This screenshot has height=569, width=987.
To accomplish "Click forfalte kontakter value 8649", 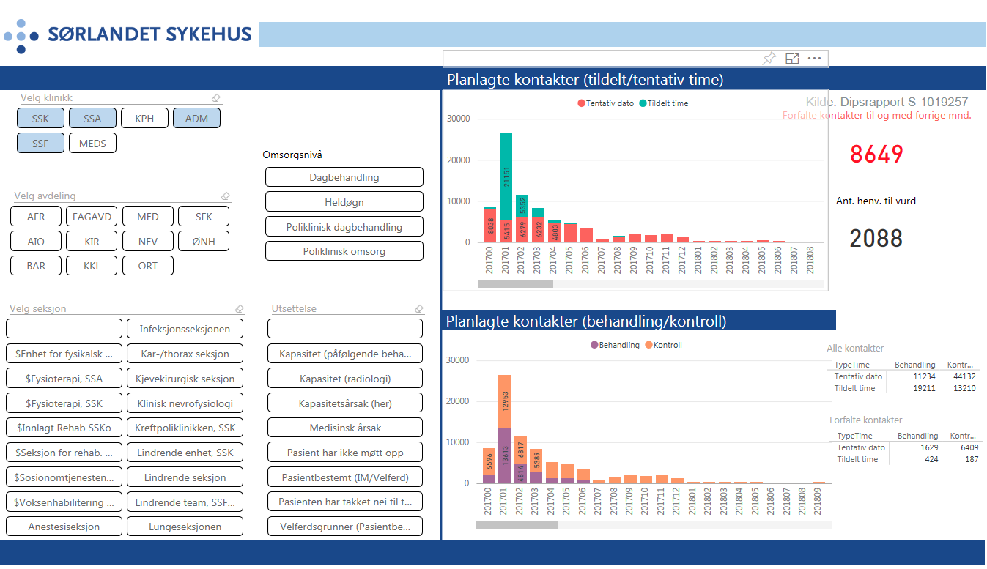I will 876,155.
